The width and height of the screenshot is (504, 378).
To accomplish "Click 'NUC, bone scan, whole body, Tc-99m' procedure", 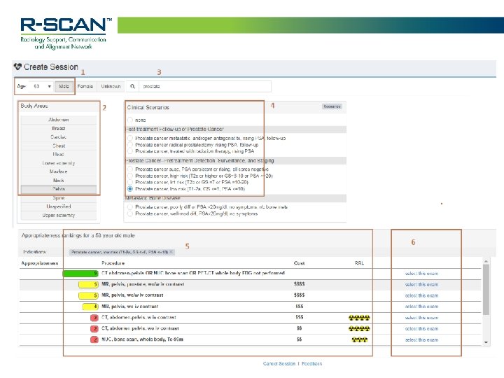I will point(142,339).
